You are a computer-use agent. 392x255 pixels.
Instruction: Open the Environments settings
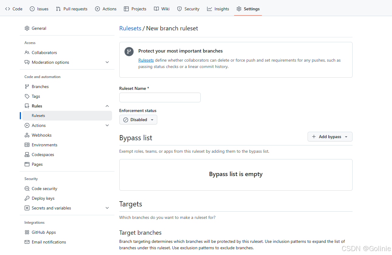(67, 145)
